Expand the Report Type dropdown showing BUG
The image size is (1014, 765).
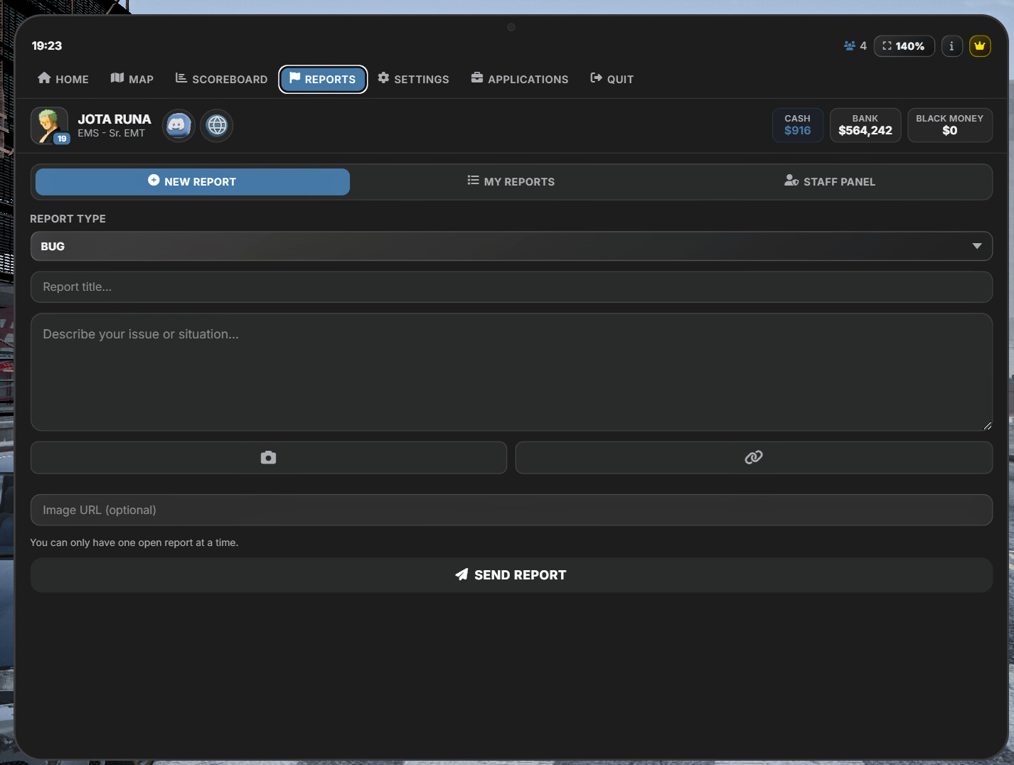pyautogui.click(x=511, y=246)
